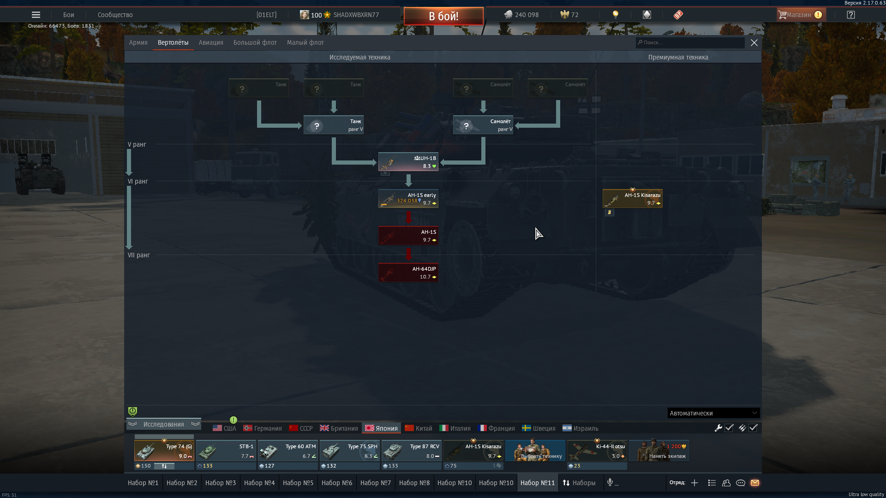Select the Израиль nation
Viewport: 886px width, 498px height.
[x=581, y=428]
